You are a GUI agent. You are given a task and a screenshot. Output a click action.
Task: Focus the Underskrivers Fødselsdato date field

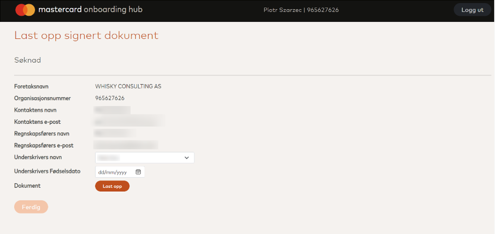[x=120, y=172]
